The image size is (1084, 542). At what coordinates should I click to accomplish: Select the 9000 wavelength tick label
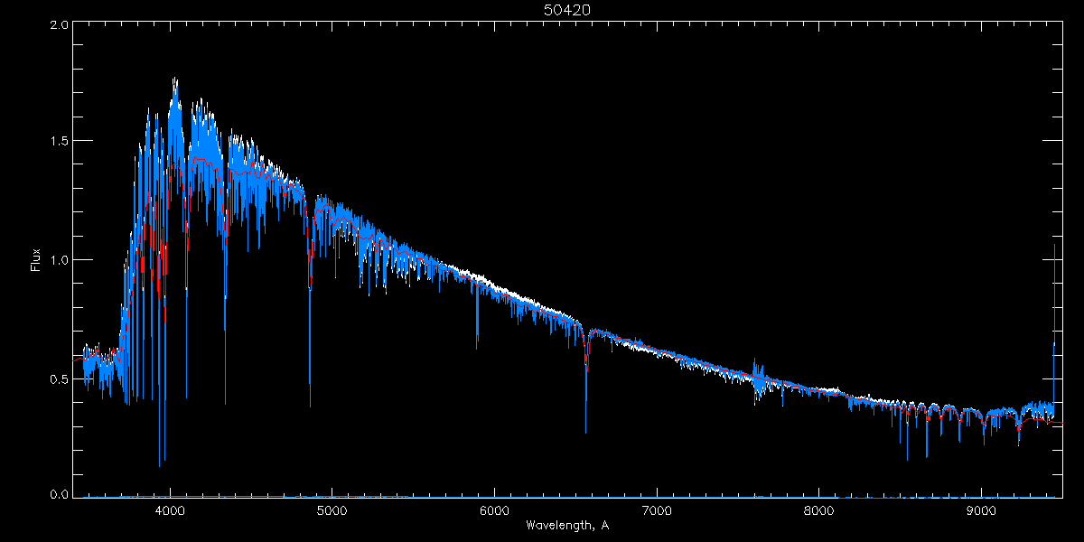coord(981,509)
